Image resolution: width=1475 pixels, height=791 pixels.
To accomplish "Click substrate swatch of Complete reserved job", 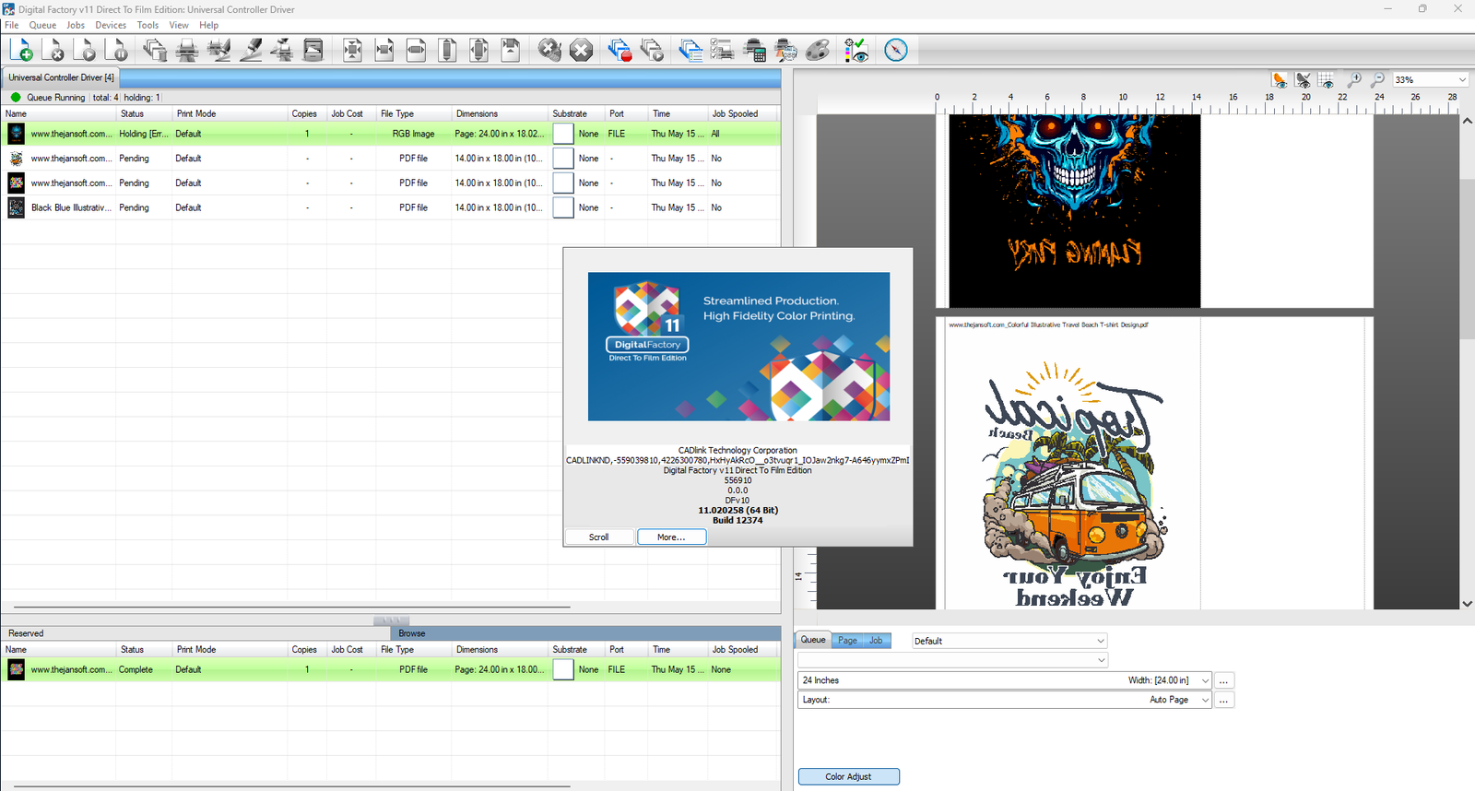I will coord(563,670).
